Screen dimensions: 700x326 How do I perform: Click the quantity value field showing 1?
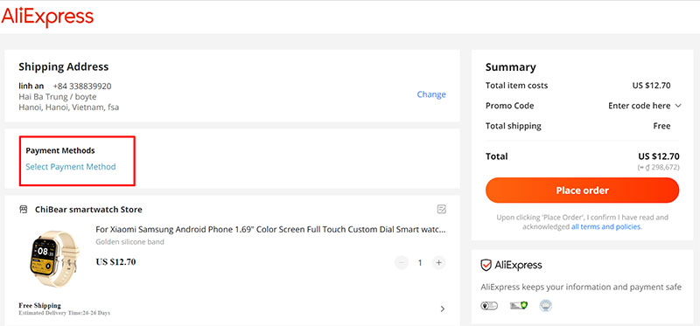coord(420,263)
